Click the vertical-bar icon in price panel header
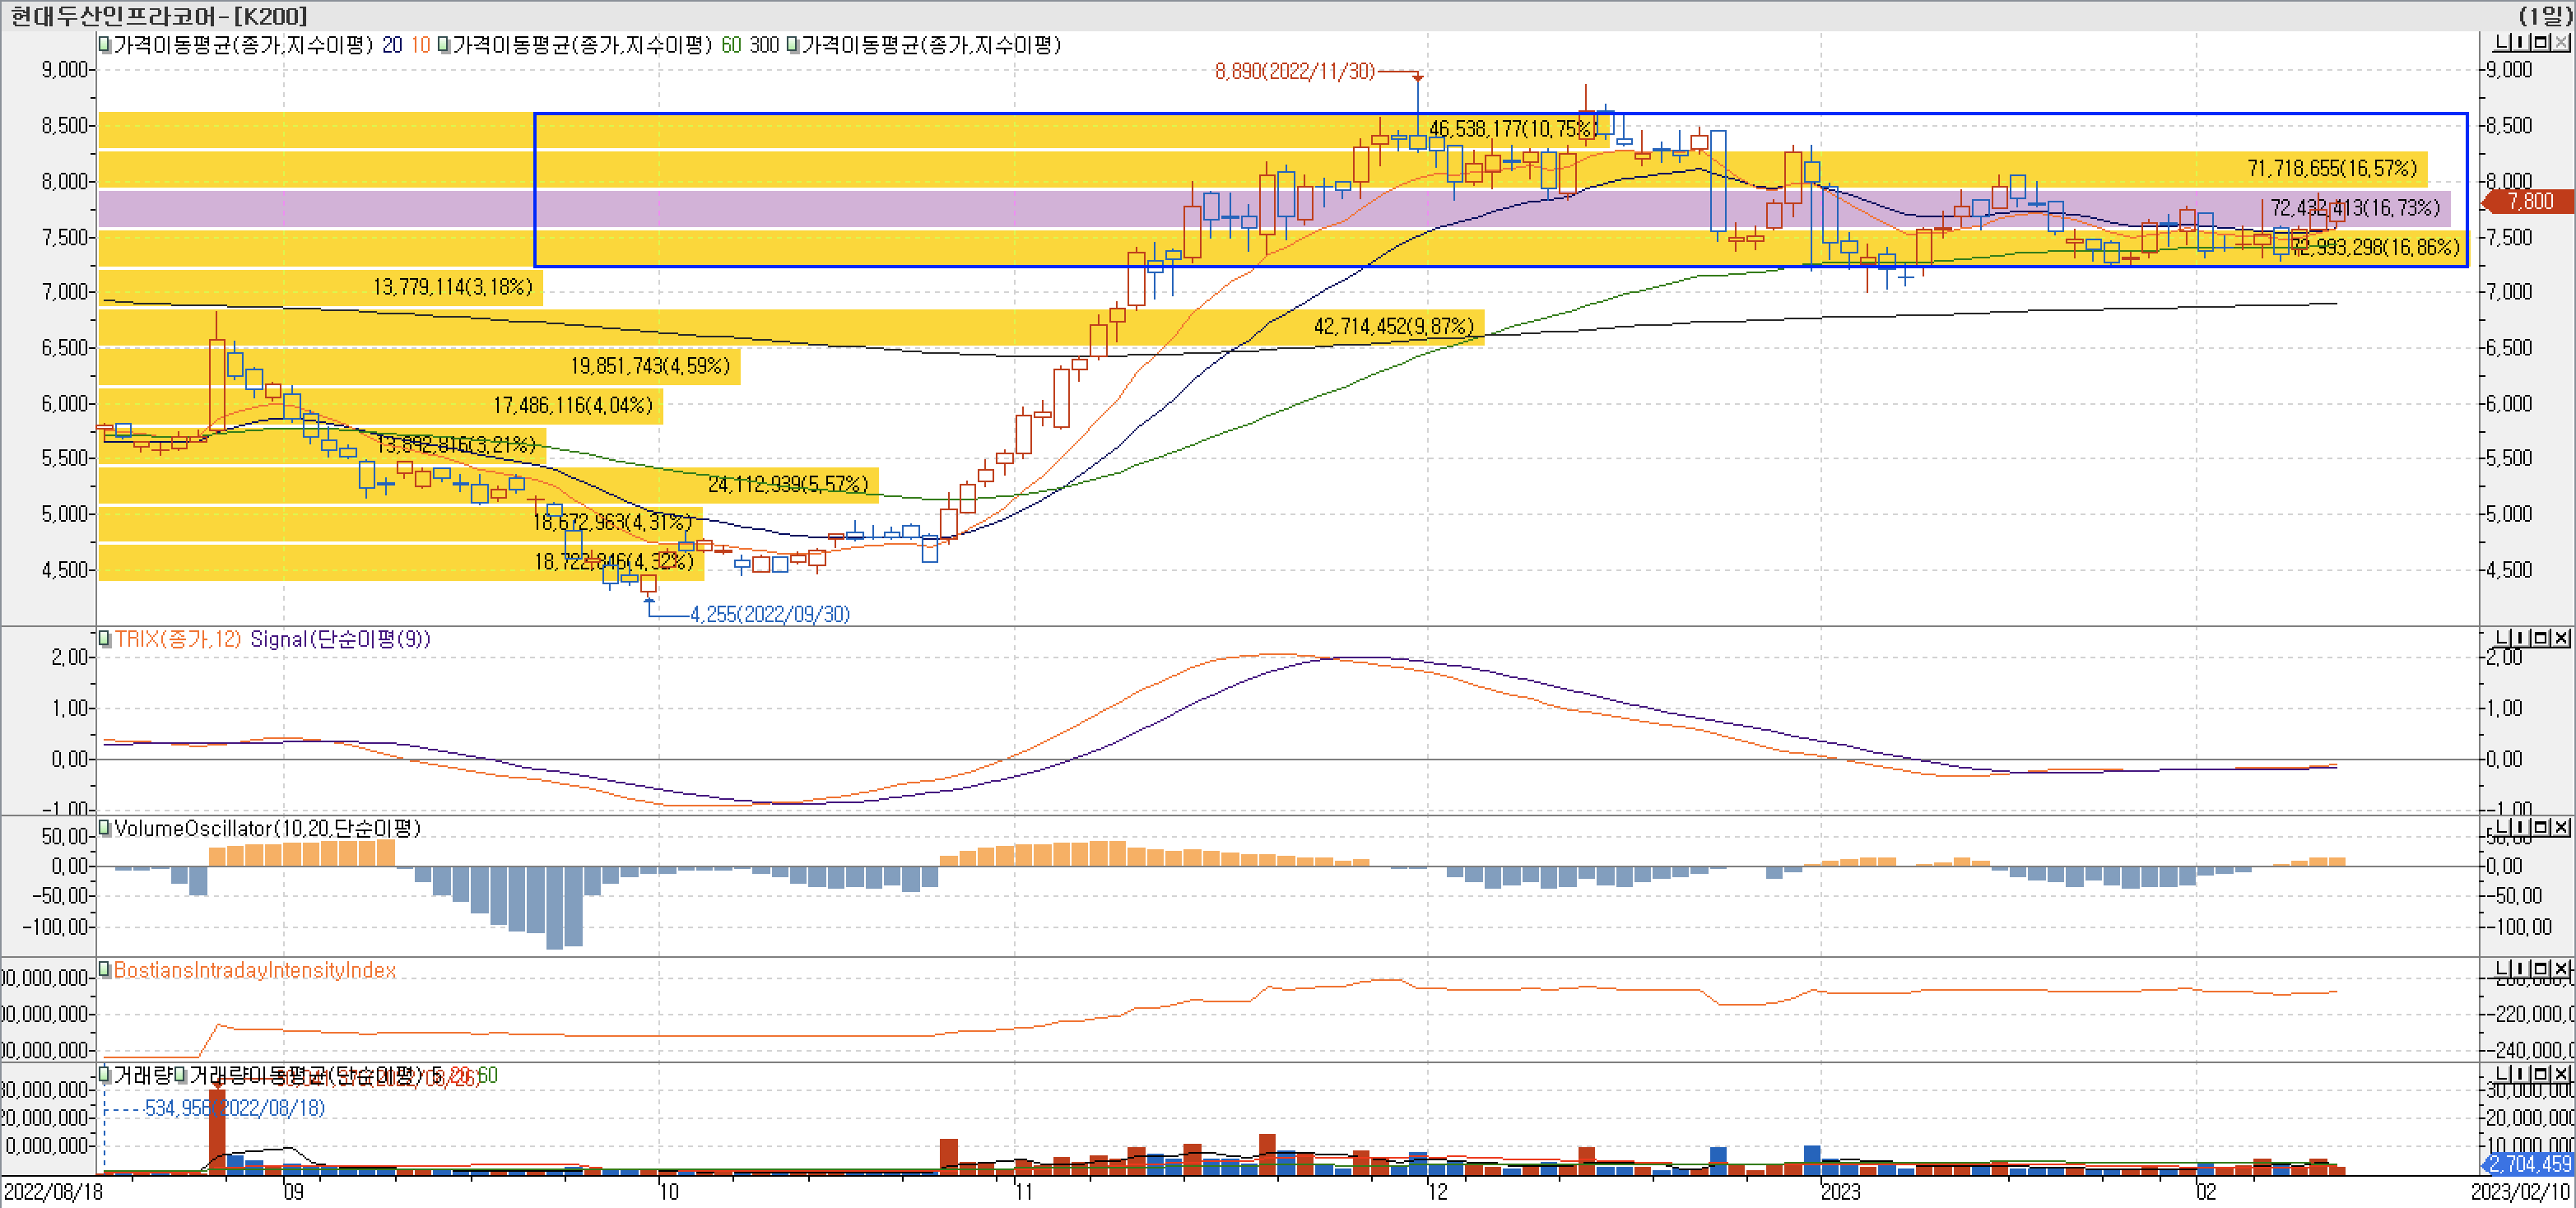Screen dimensions: 2576x1208 pos(2520,42)
